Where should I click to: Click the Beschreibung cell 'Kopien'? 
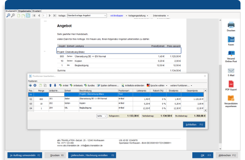[98, 103]
